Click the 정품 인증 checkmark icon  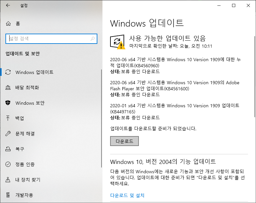coord(8,164)
